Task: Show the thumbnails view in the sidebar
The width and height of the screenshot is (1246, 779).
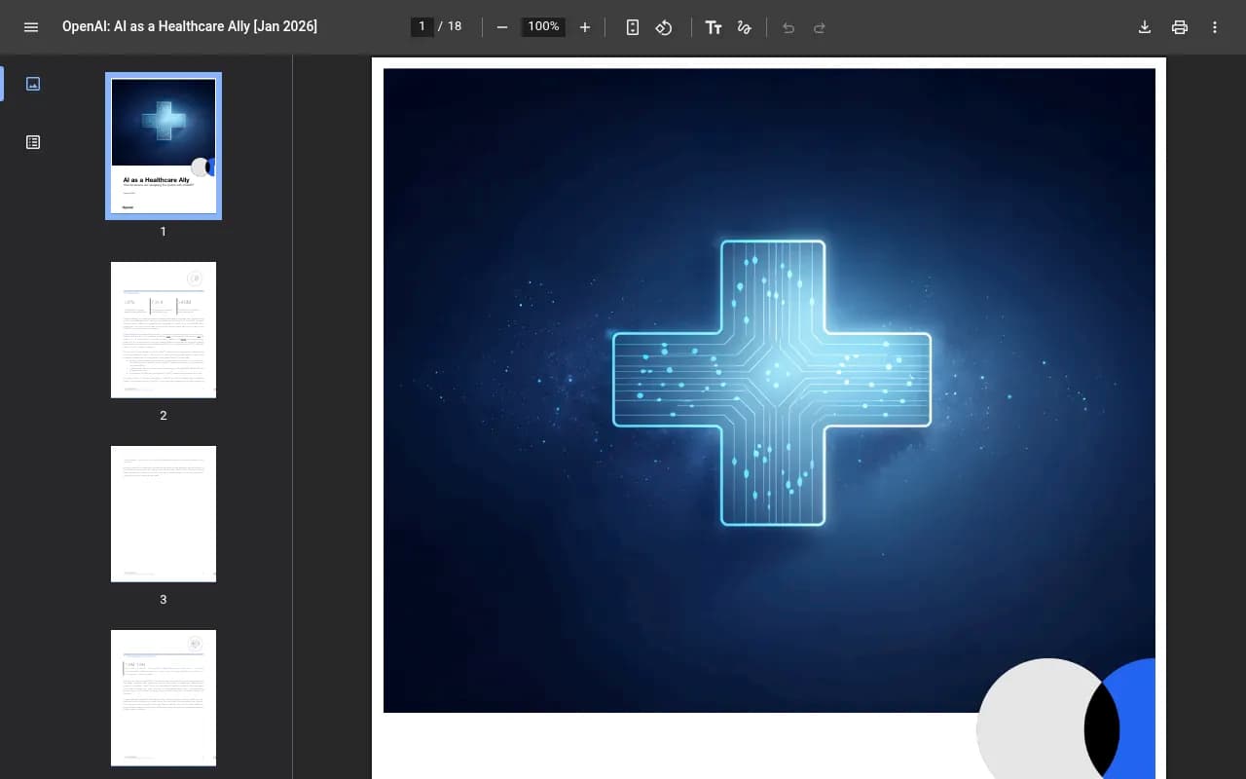Action: [33, 84]
